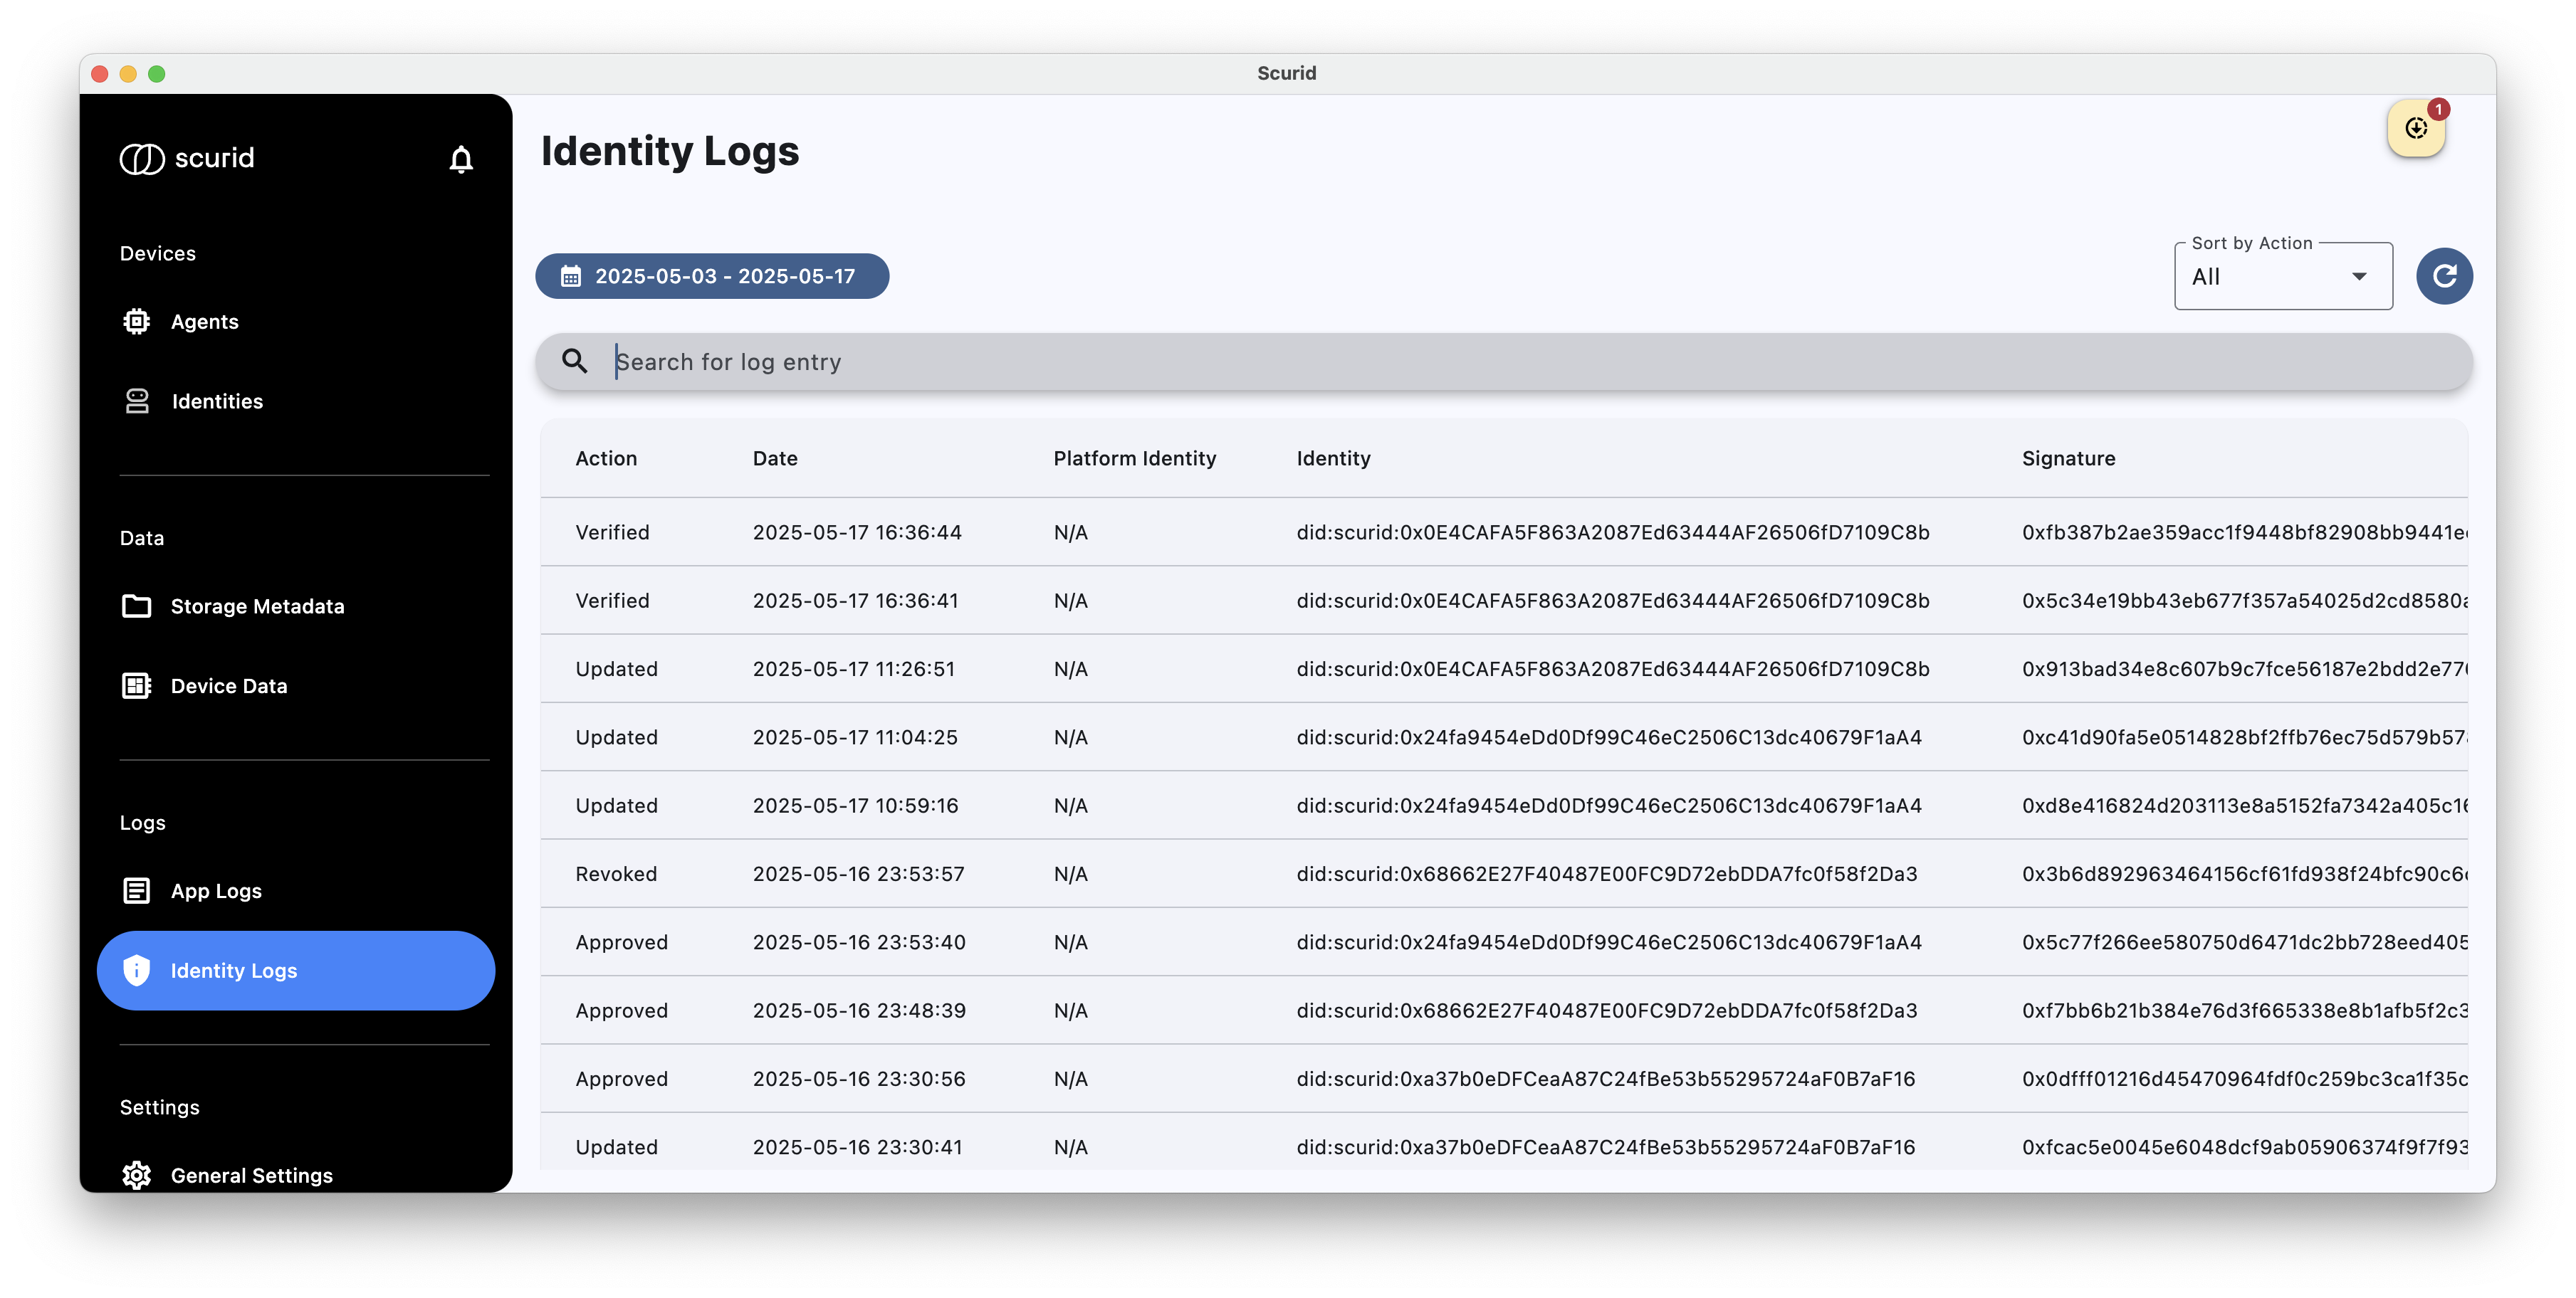Click the Identity column header
The height and width of the screenshot is (1298, 2576).
pyautogui.click(x=1333, y=458)
